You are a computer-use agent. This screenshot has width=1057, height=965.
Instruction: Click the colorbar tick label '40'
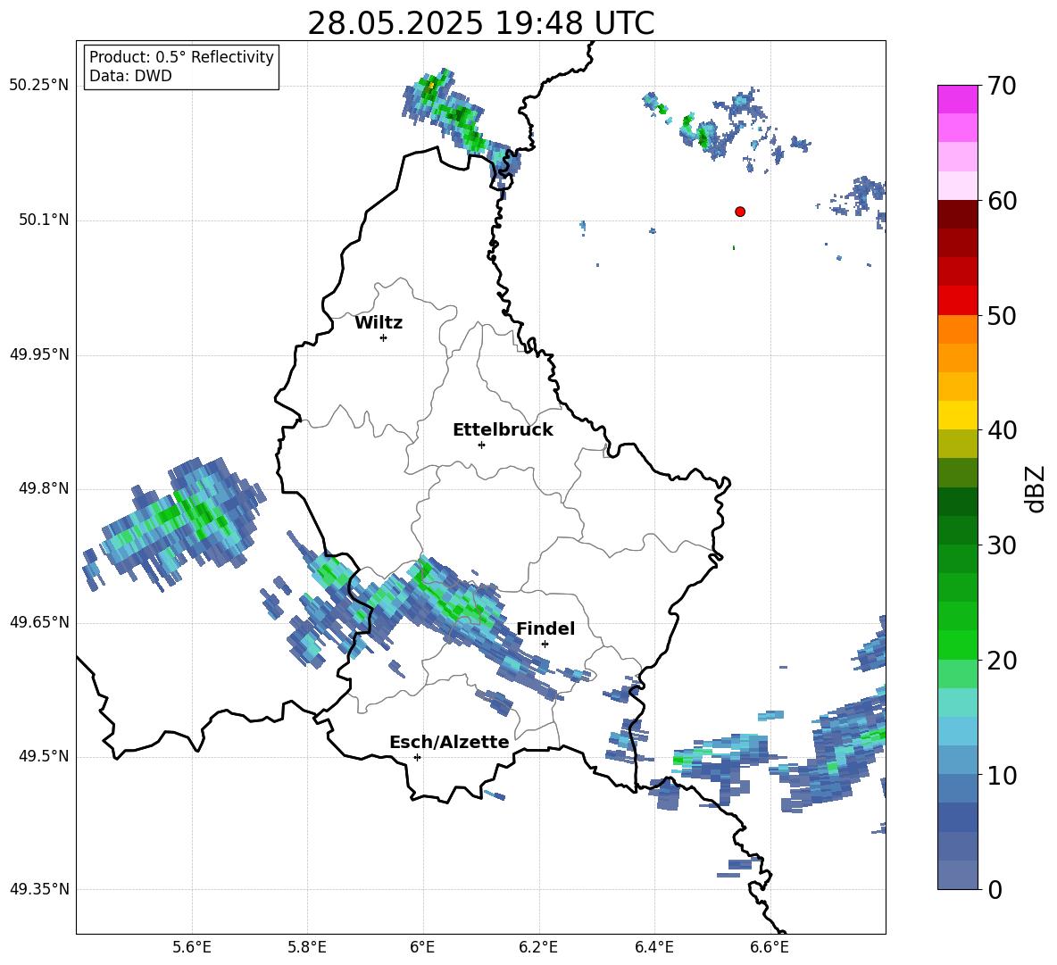coord(1002,430)
